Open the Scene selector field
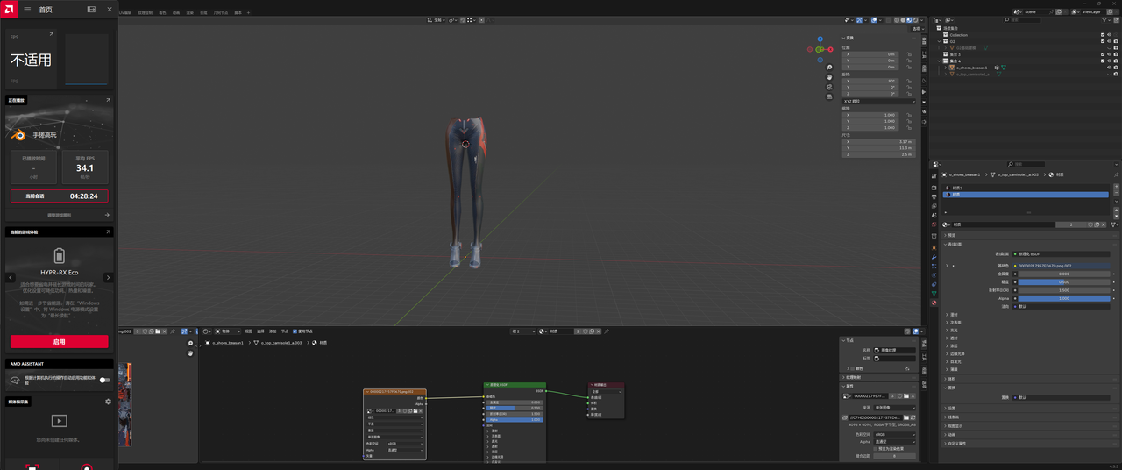This screenshot has height=470, width=1122. pyautogui.click(x=1036, y=11)
